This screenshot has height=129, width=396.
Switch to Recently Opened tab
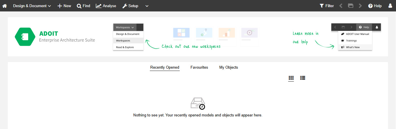point(165,68)
